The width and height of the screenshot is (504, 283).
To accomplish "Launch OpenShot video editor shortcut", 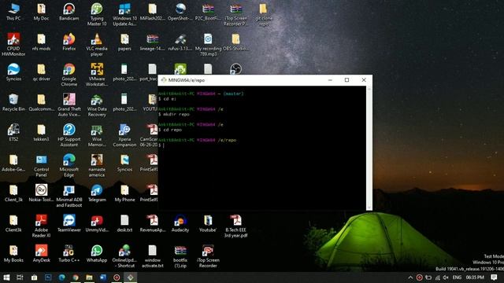I will [x=180, y=13].
